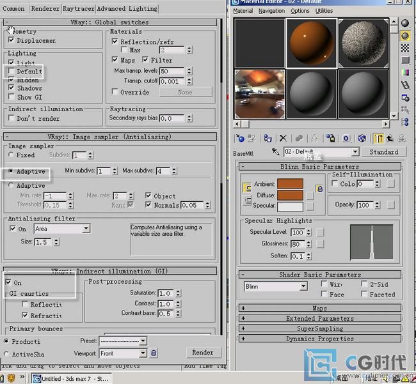Enable the Override material checkbox
The width and height of the screenshot is (416, 384).
[x=115, y=92]
